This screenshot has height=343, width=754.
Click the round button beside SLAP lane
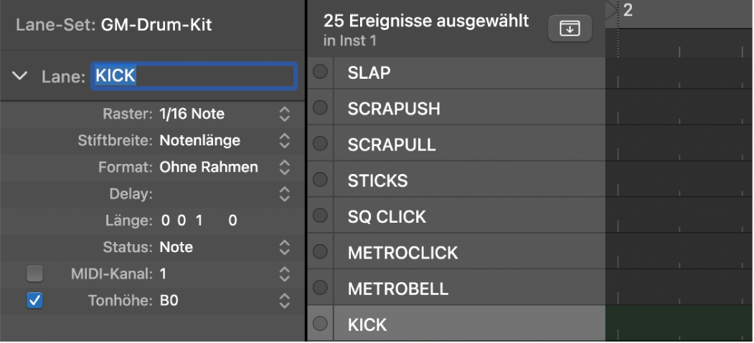click(x=320, y=72)
